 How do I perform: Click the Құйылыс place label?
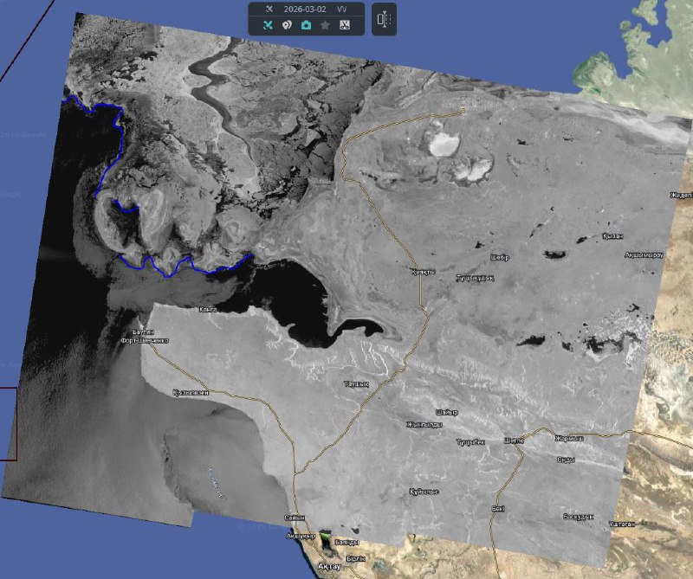point(424,492)
